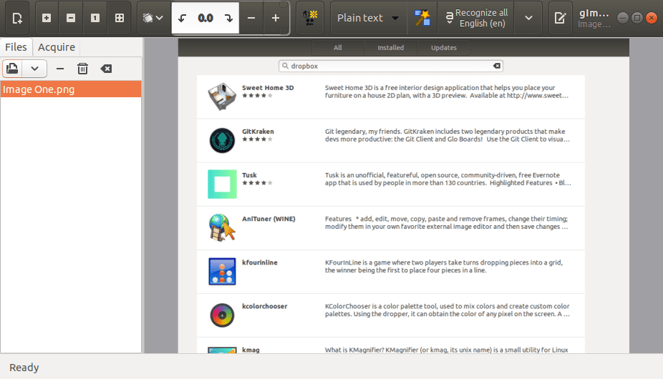Click the trash icon to delete image
The height and width of the screenshot is (379, 663).
click(x=82, y=69)
